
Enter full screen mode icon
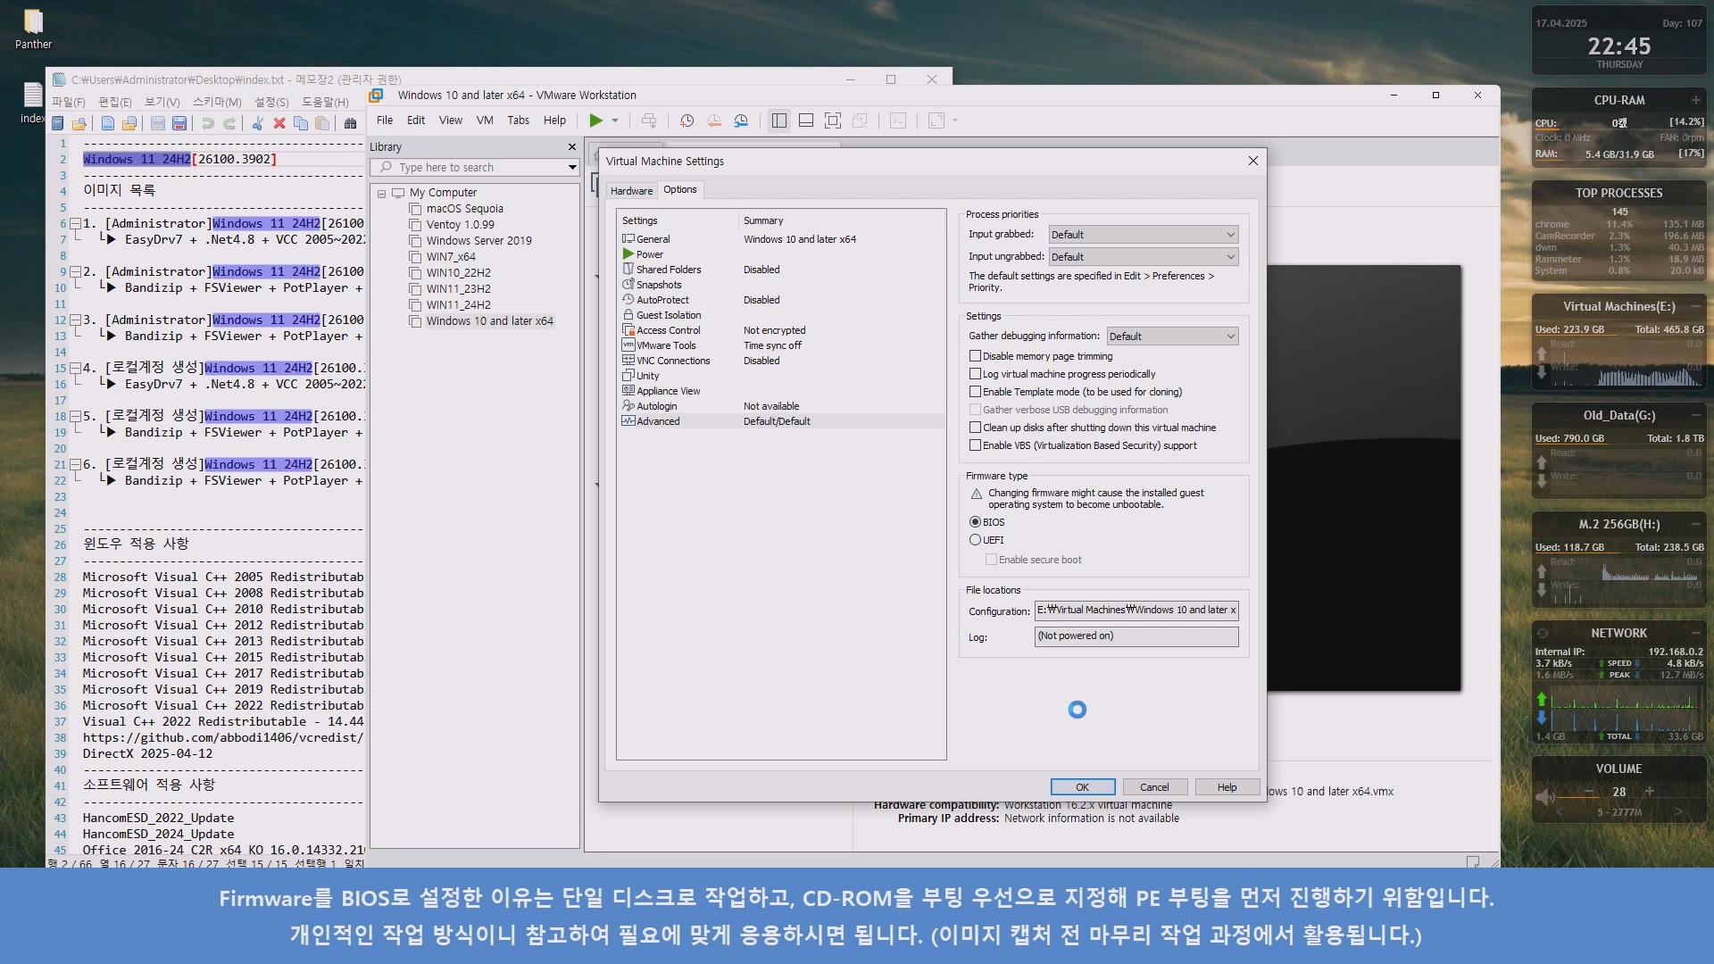coord(832,120)
